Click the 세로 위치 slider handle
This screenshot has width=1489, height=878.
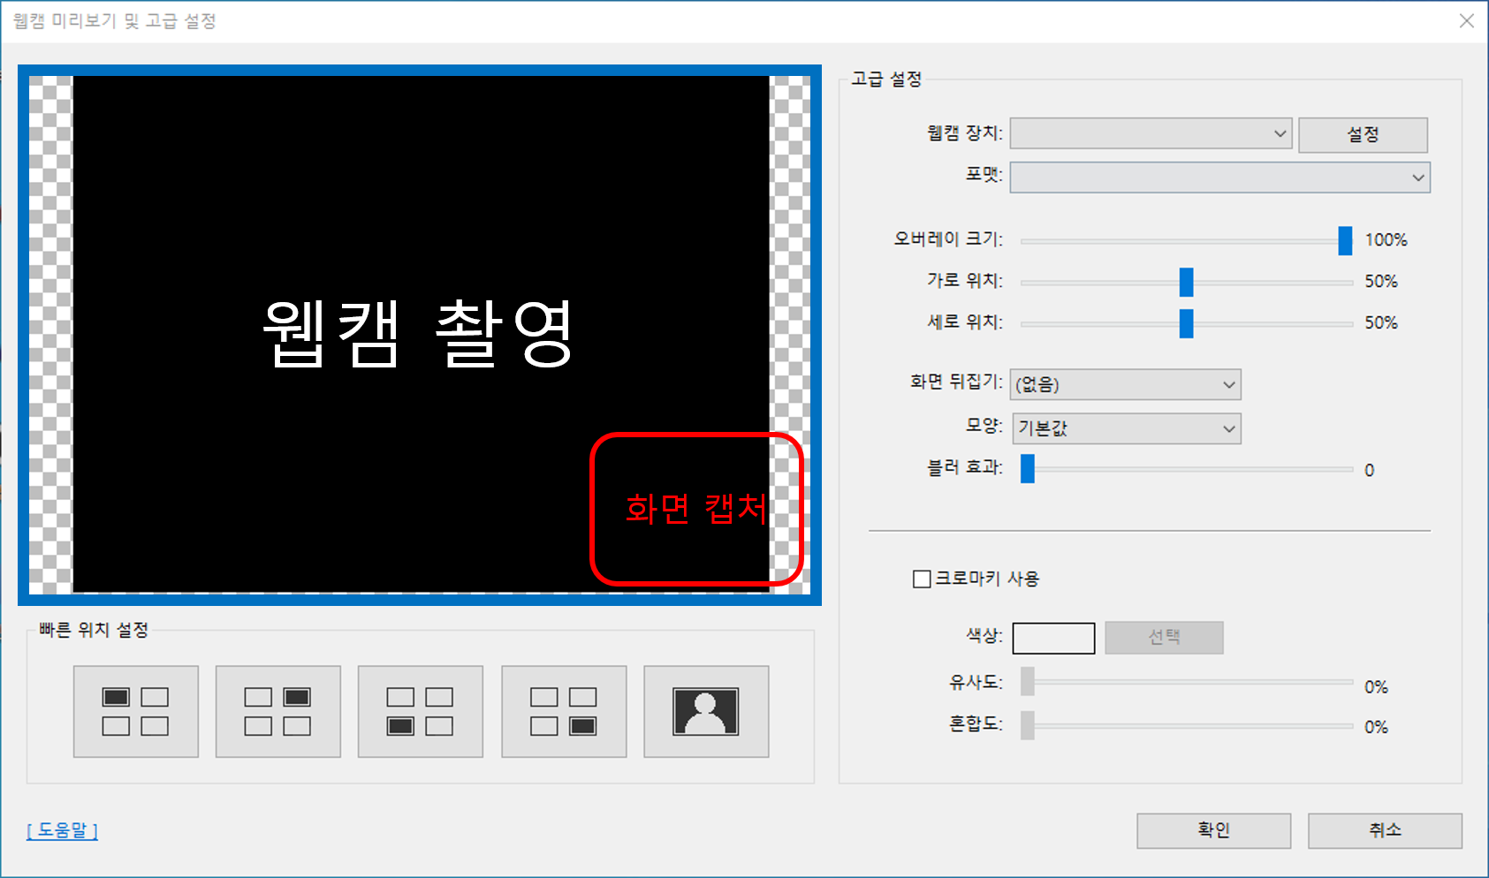pyautogui.click(x=1187, y=323)
